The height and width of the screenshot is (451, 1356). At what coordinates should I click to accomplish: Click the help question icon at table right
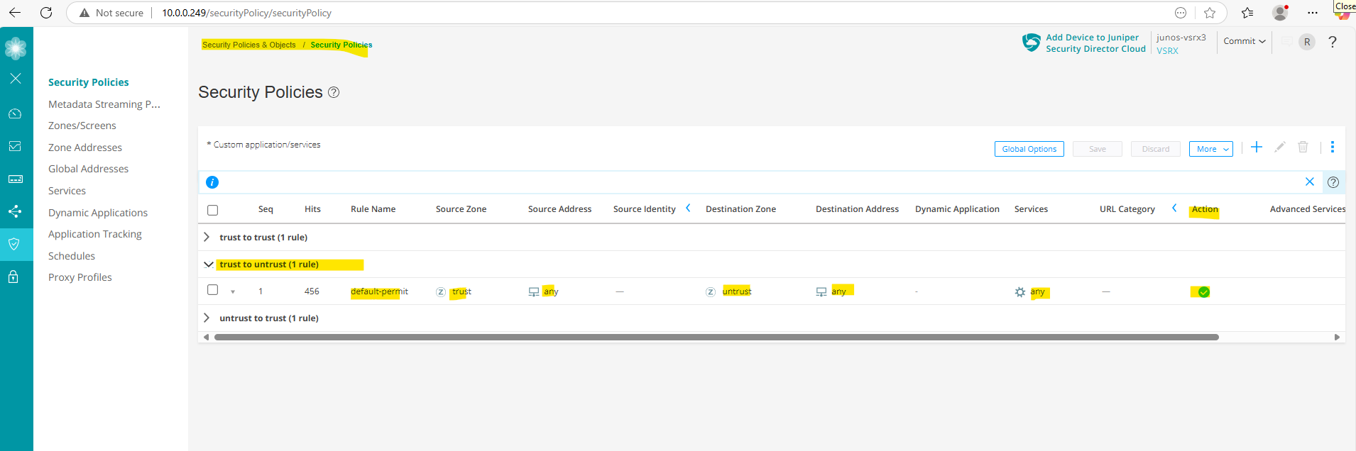click(1333, 182)
